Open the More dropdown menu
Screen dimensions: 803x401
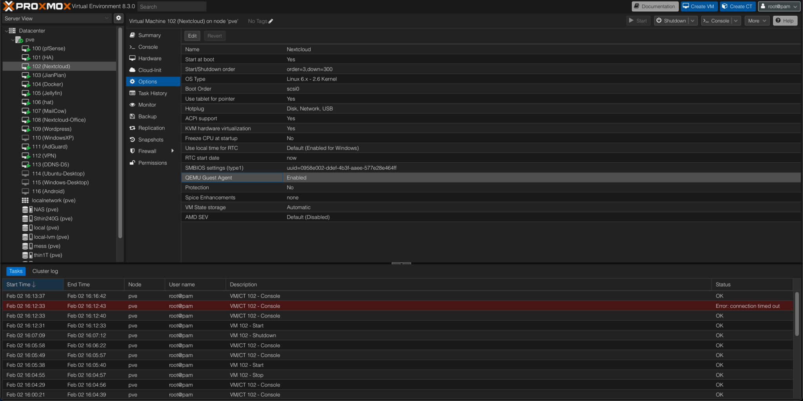click(756, 21)
